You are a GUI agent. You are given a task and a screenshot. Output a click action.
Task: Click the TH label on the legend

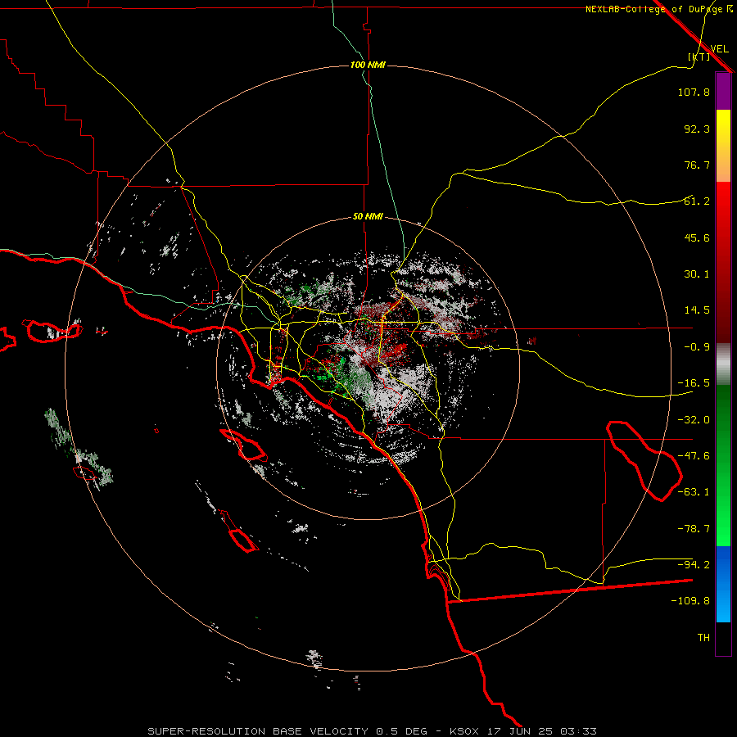click(x=703, y=638)
